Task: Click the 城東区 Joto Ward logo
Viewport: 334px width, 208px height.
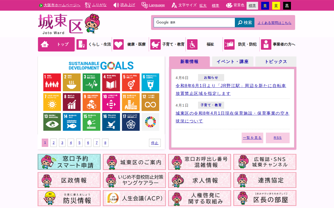Action: pos(61,24)
